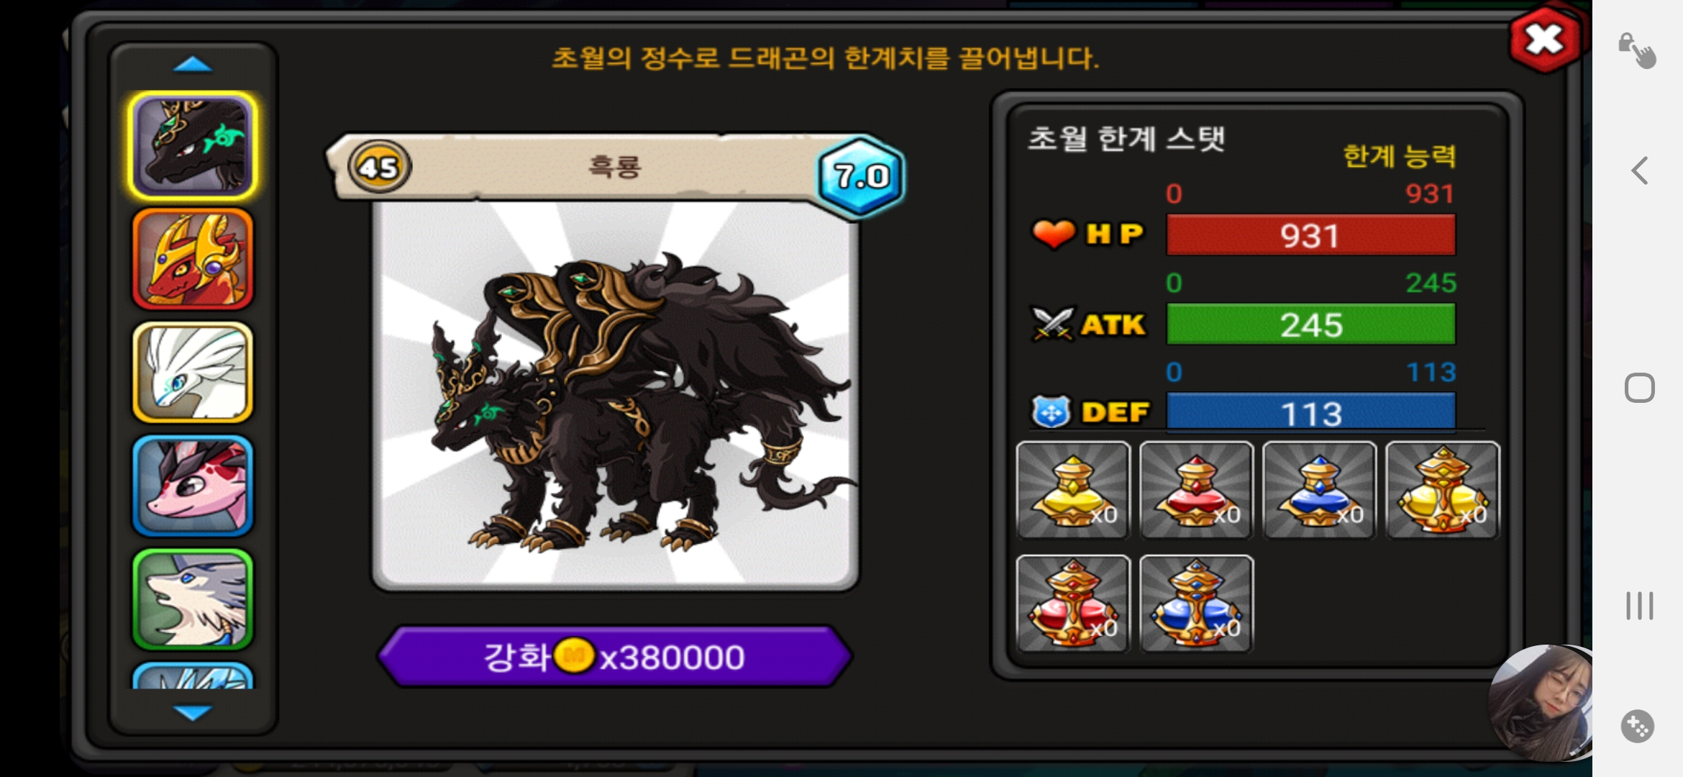Use the small yellow essence potion

1073,490
